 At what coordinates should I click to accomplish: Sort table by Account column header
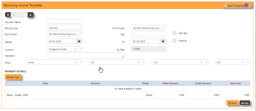point(95,83)
